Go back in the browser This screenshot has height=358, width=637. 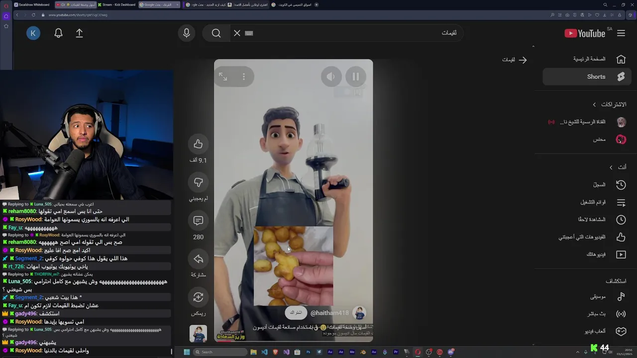(x=17, y=15)
